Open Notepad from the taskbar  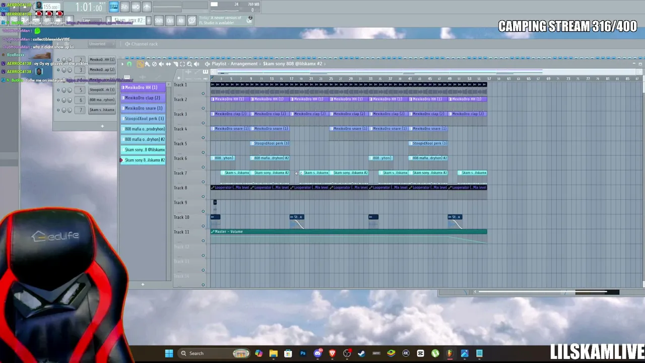[479, 353]
